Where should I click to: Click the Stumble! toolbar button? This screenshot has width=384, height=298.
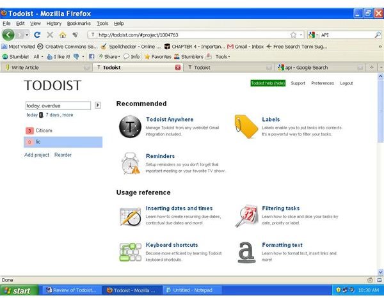(15, 56)
